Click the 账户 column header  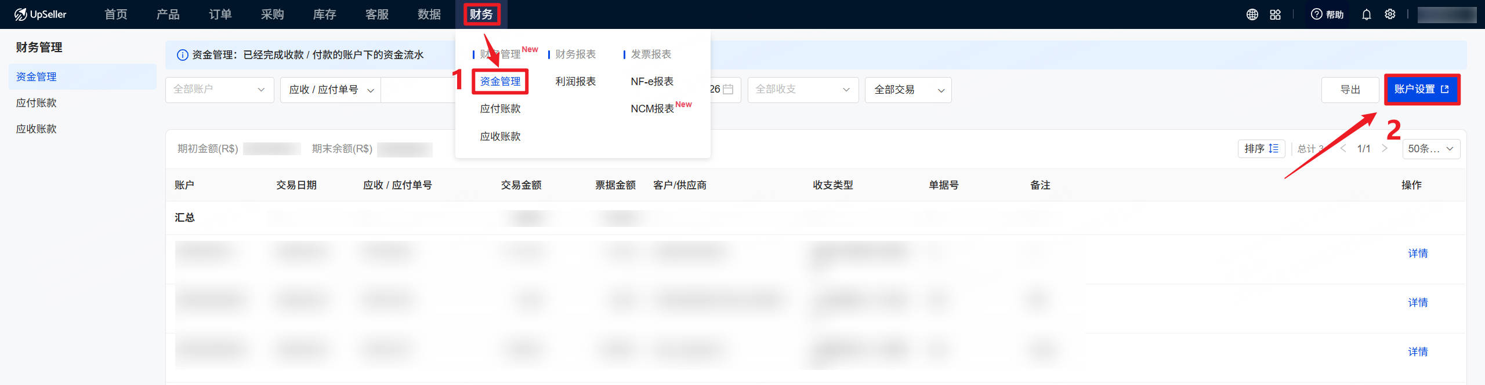click(184, 185)
